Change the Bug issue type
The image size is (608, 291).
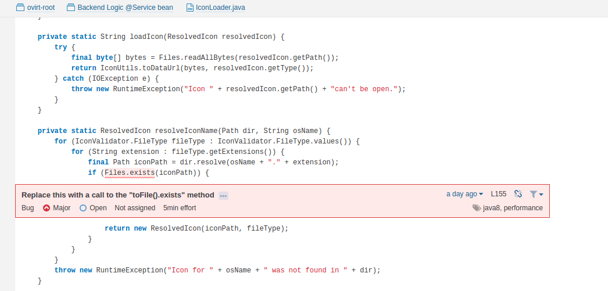tap(28, 208)
